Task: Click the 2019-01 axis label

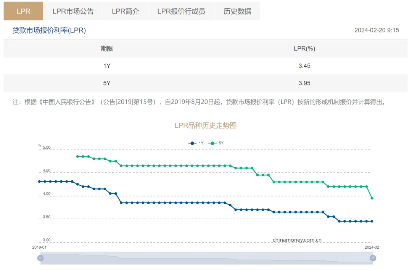Action: 39,247
